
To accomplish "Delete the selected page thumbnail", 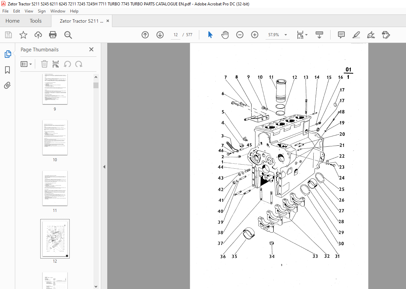I will (x=44, y=64).
